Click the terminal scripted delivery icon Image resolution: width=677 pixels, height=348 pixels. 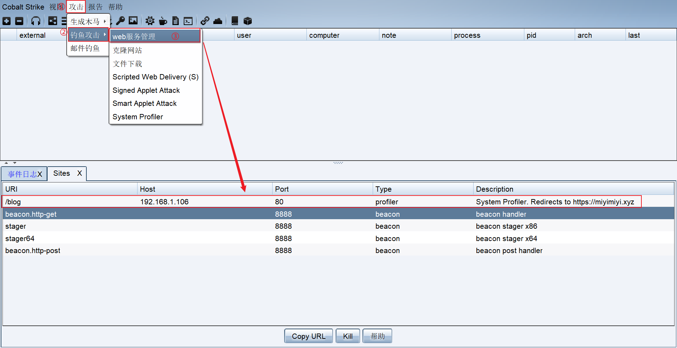point(188,21)
